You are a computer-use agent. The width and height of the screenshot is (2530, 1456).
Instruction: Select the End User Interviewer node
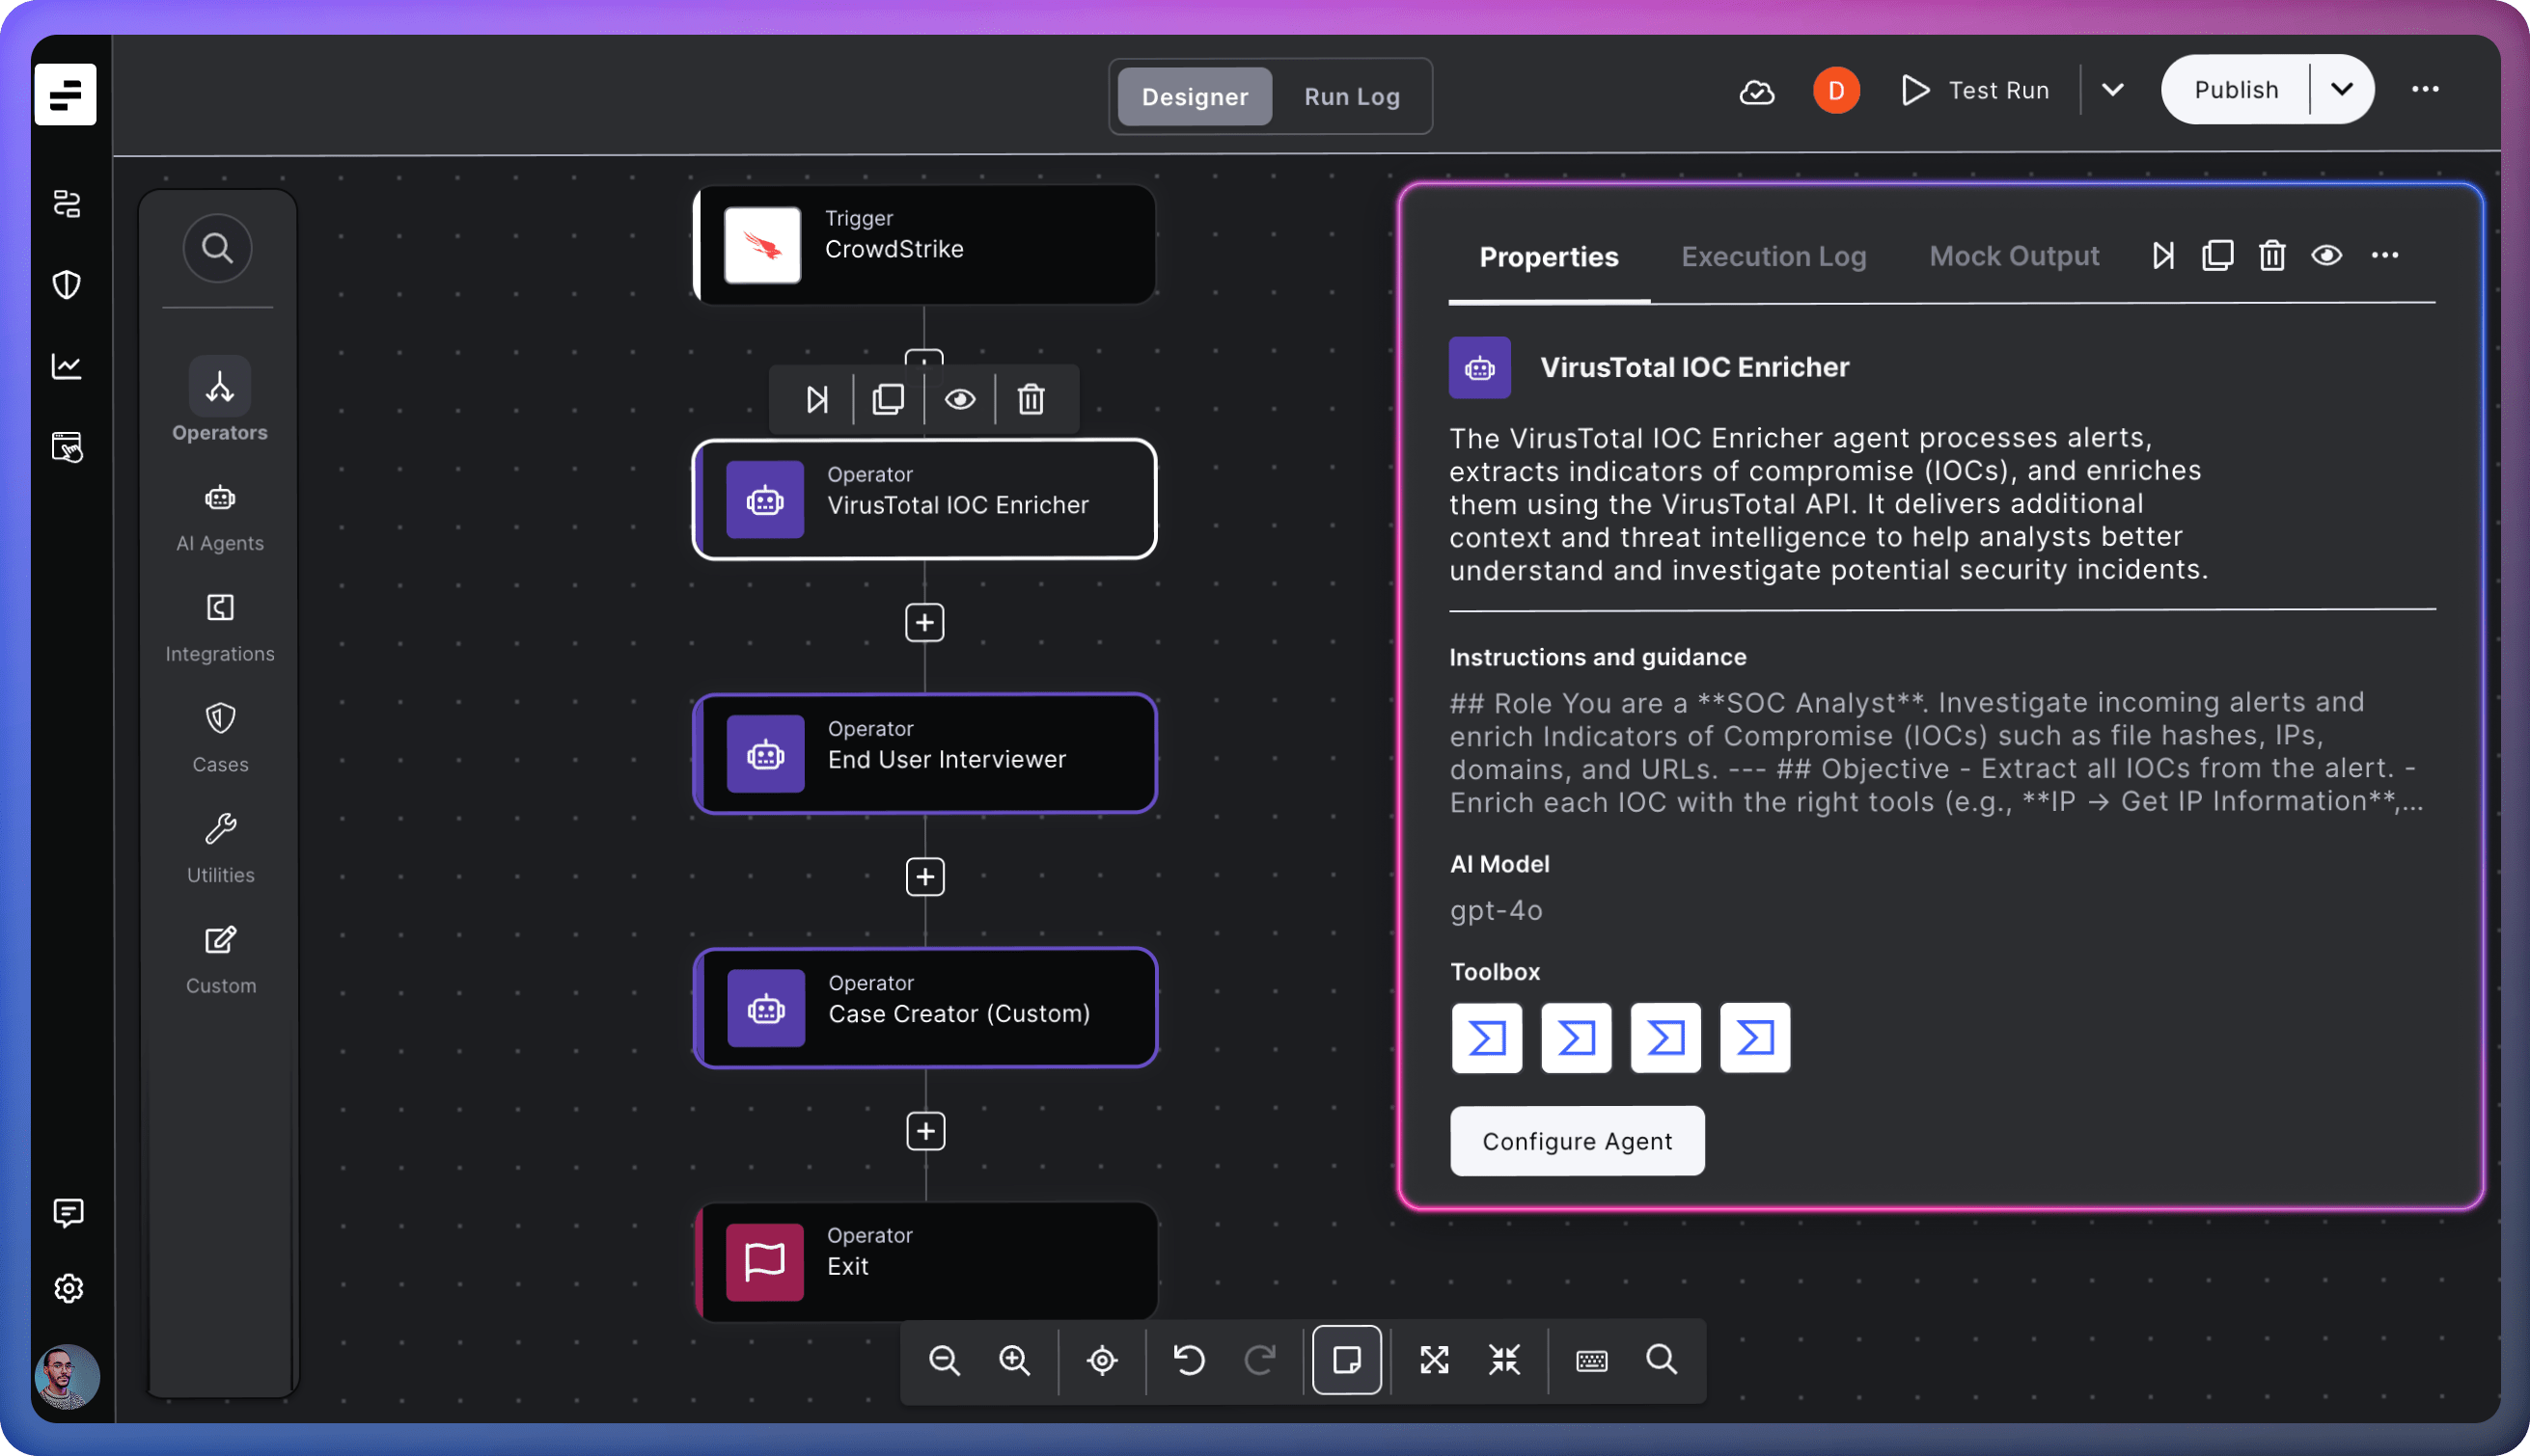[924, 754]
